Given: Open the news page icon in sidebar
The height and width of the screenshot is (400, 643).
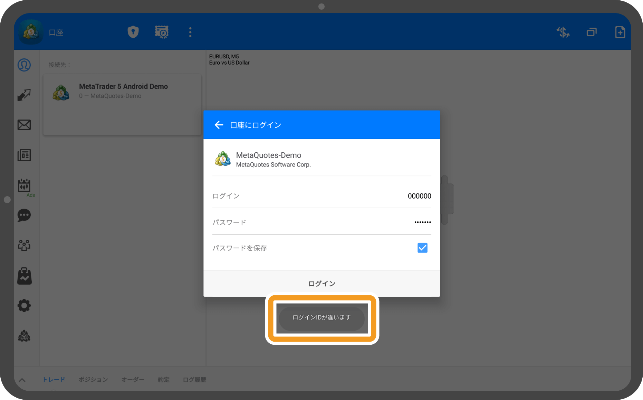Looking at the screenshot, I should point(24,155).
